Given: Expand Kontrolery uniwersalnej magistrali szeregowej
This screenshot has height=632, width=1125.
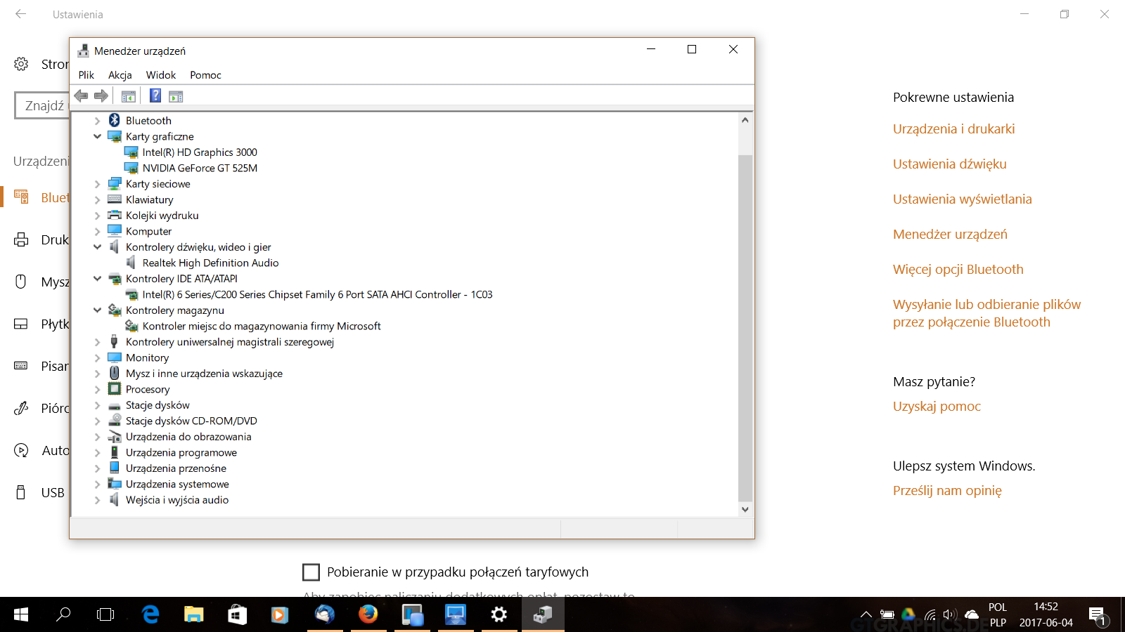Looking at the screenshot, I should click(x=97, y=342).
